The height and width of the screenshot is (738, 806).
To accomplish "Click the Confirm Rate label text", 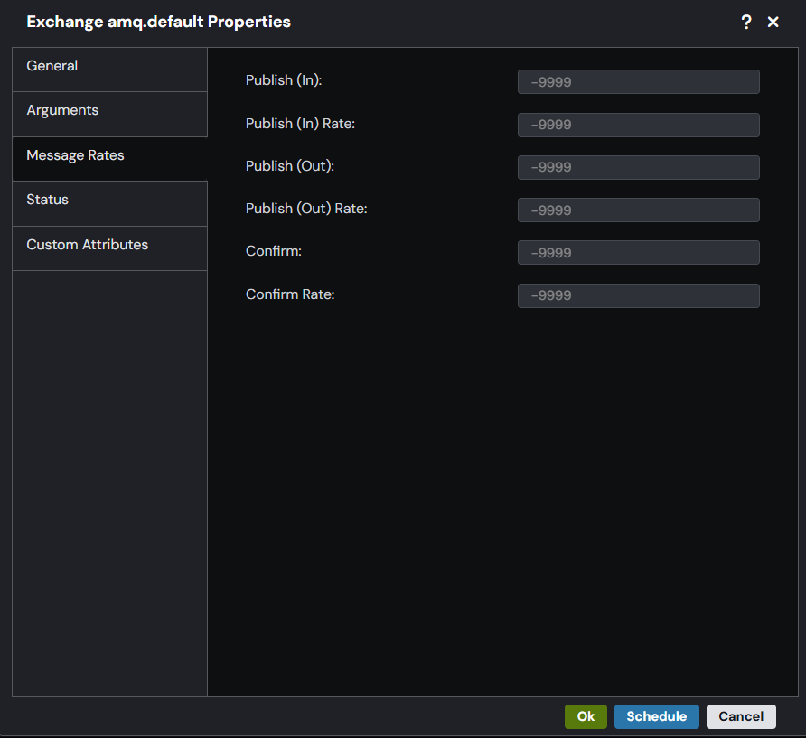I will 290,294.
